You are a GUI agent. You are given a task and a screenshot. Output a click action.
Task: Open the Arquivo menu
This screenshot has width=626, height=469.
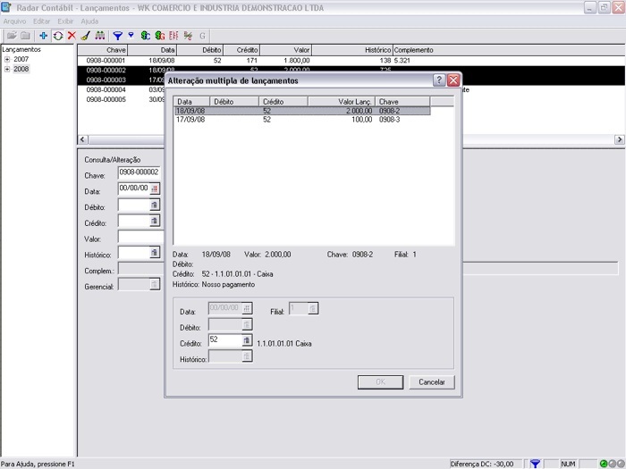(14, 20)
